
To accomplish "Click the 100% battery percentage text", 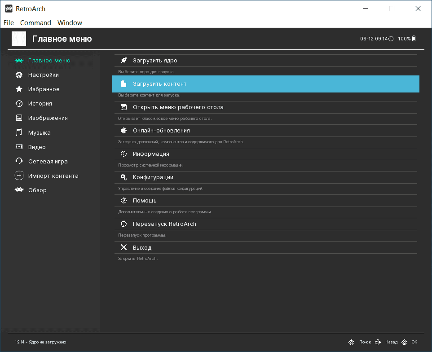I will [404, 39].
